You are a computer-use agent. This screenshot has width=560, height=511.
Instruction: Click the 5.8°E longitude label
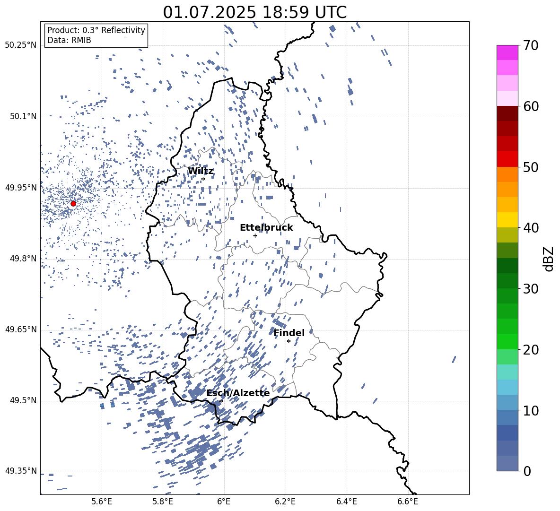pos(163,502)
